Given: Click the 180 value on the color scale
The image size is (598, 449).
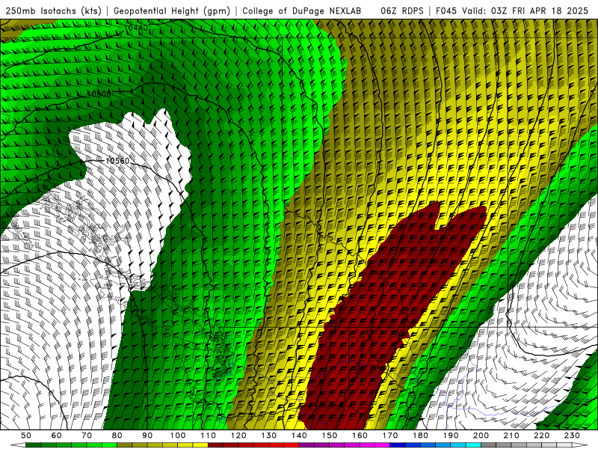Looking at the screenshot, I should tap(420, 436).
